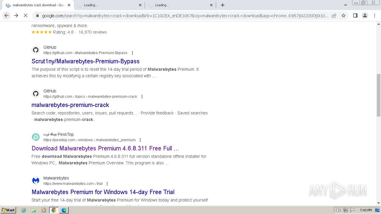Close the third Loading tab

[211, 5]
